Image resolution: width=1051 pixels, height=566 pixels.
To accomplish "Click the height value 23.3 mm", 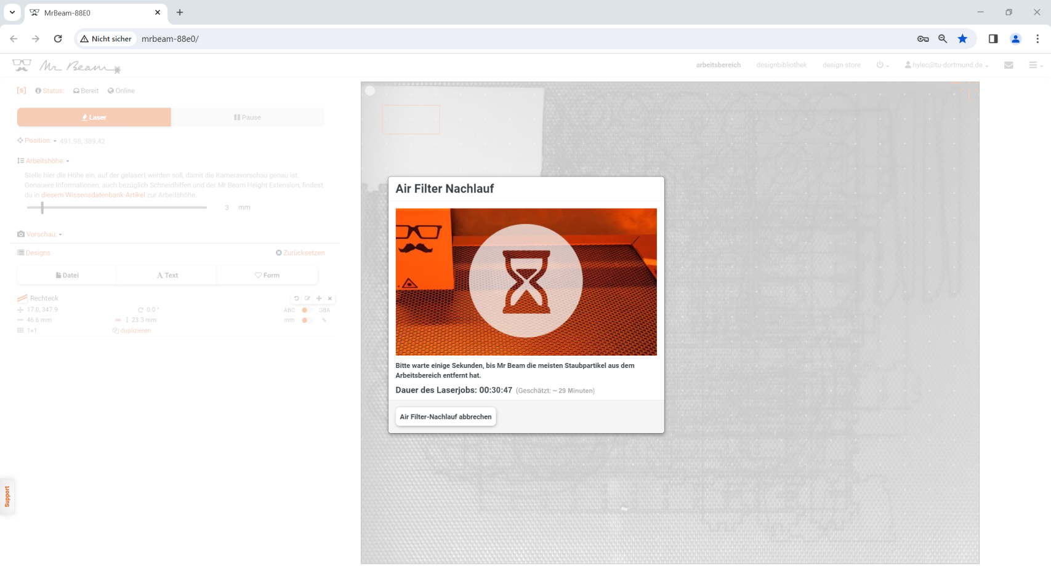I will (144, 320).
